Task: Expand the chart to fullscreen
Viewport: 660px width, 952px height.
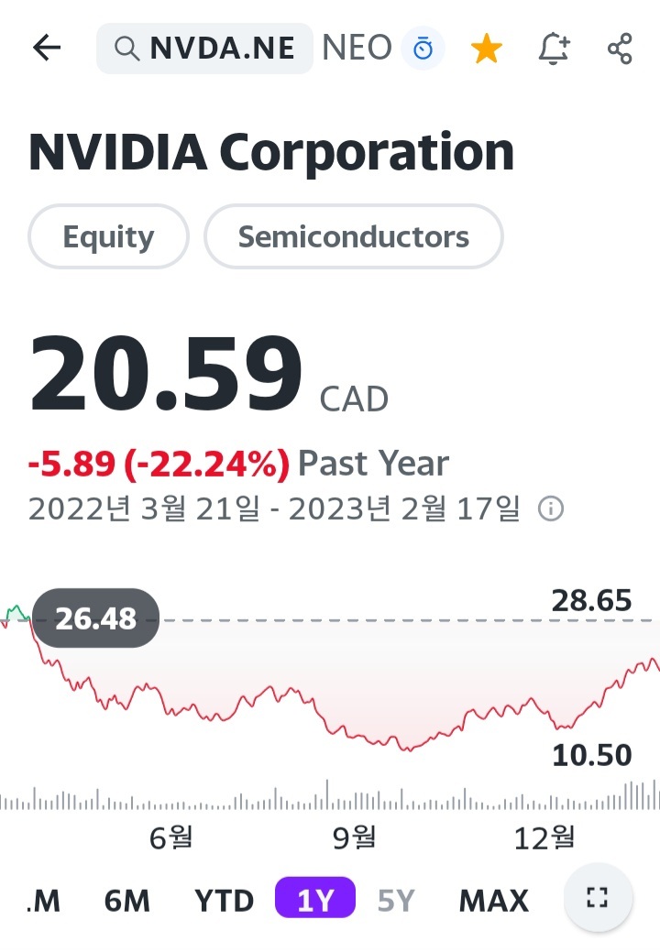Action: coord(599,899)
